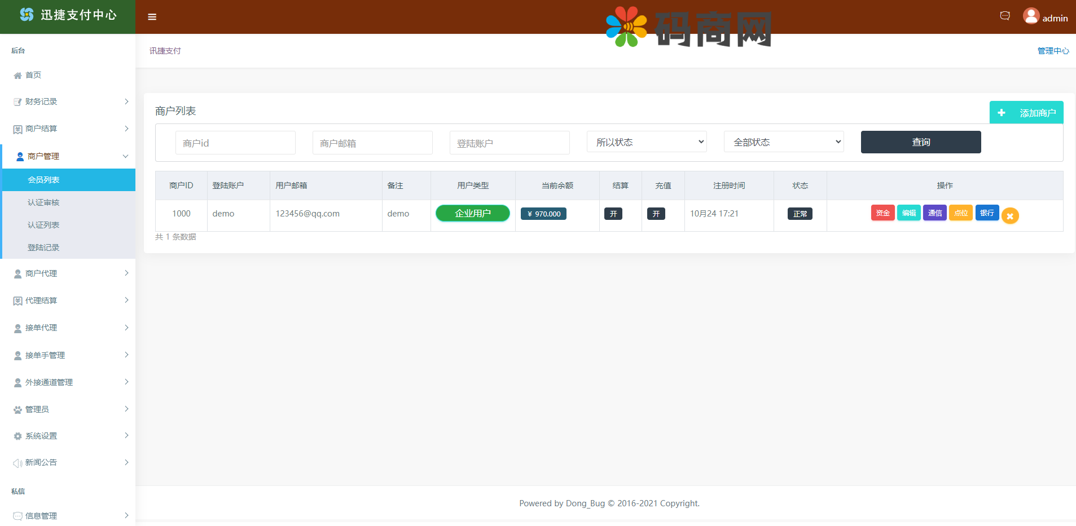Toggle the 正常 status badge

click(x=800, y=214)
